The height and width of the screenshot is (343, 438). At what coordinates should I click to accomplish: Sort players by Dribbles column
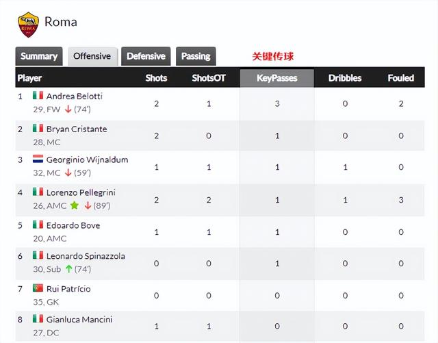click(345, 78)
